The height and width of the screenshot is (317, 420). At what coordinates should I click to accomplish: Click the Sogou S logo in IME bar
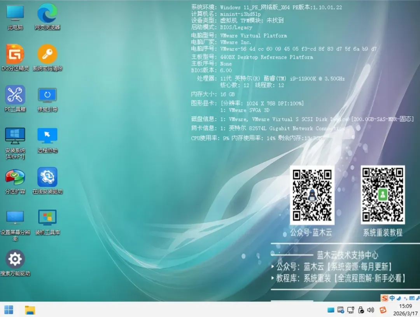point(385,298)
